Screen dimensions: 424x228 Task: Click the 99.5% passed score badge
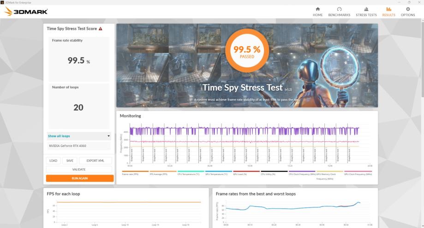pyautogui.click(x=247, y=52)
